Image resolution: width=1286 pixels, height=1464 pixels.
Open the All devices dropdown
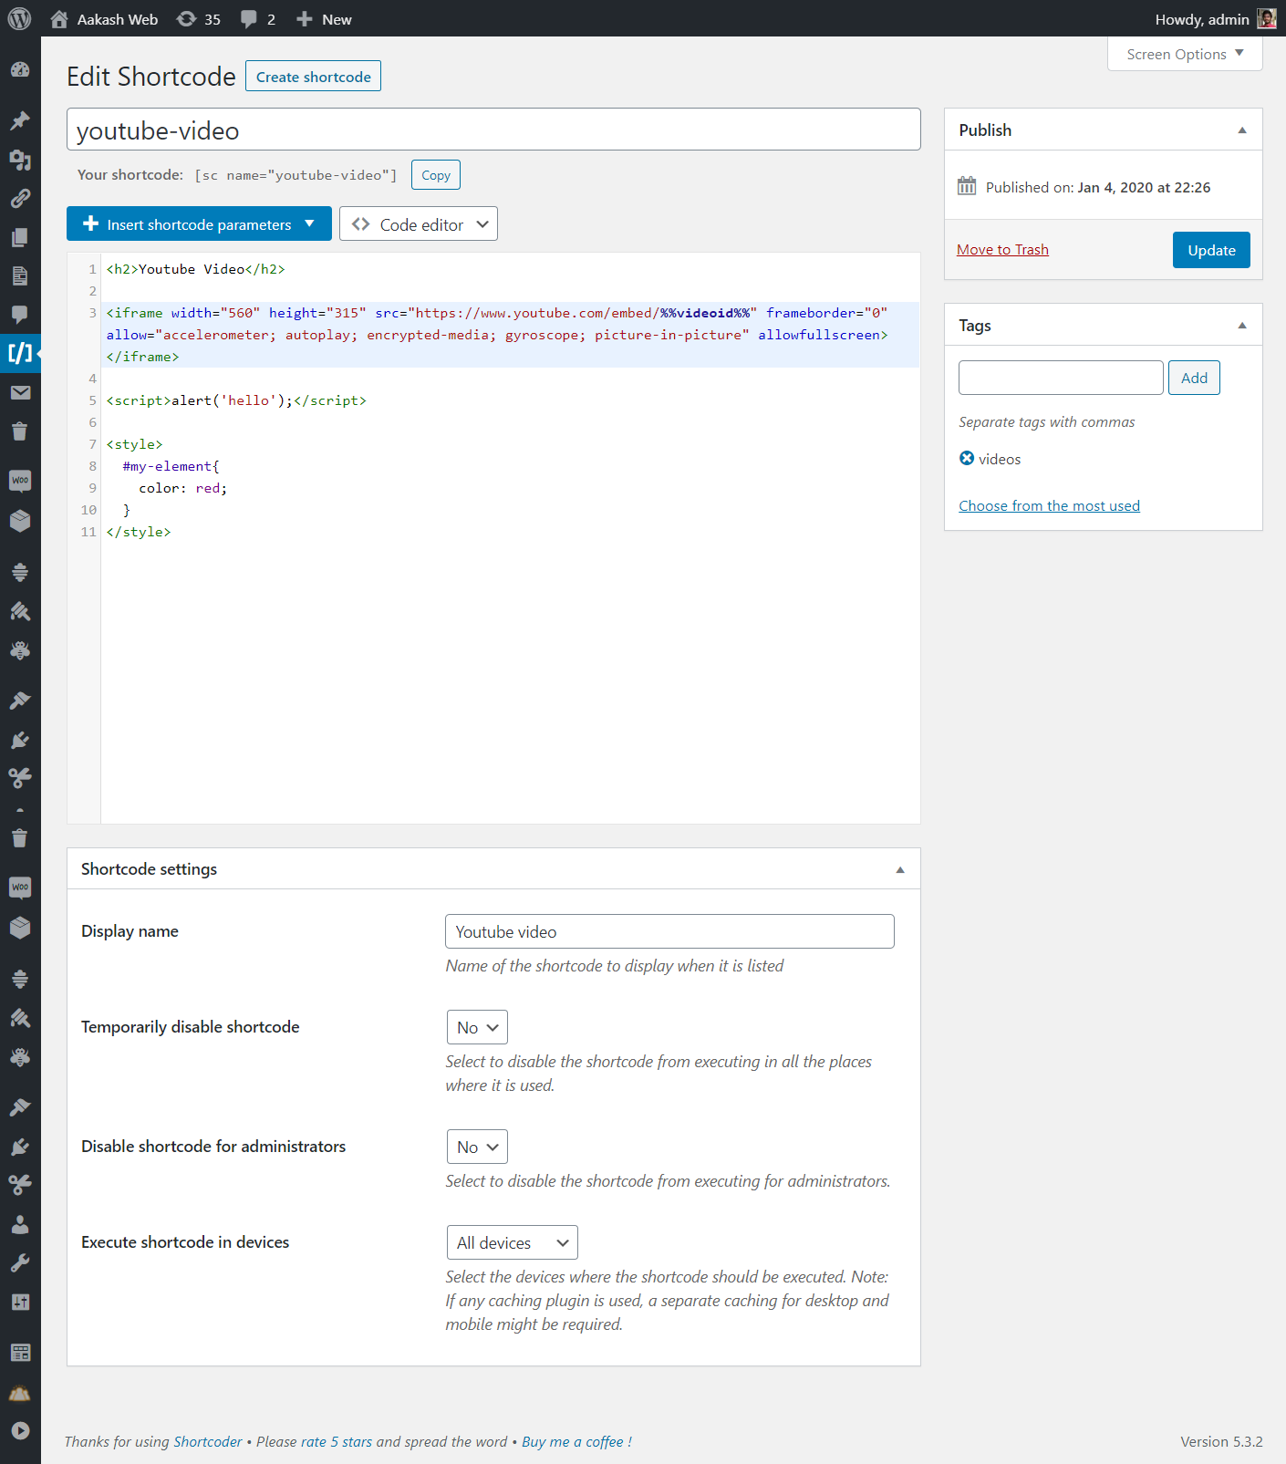coord(512,1242)
